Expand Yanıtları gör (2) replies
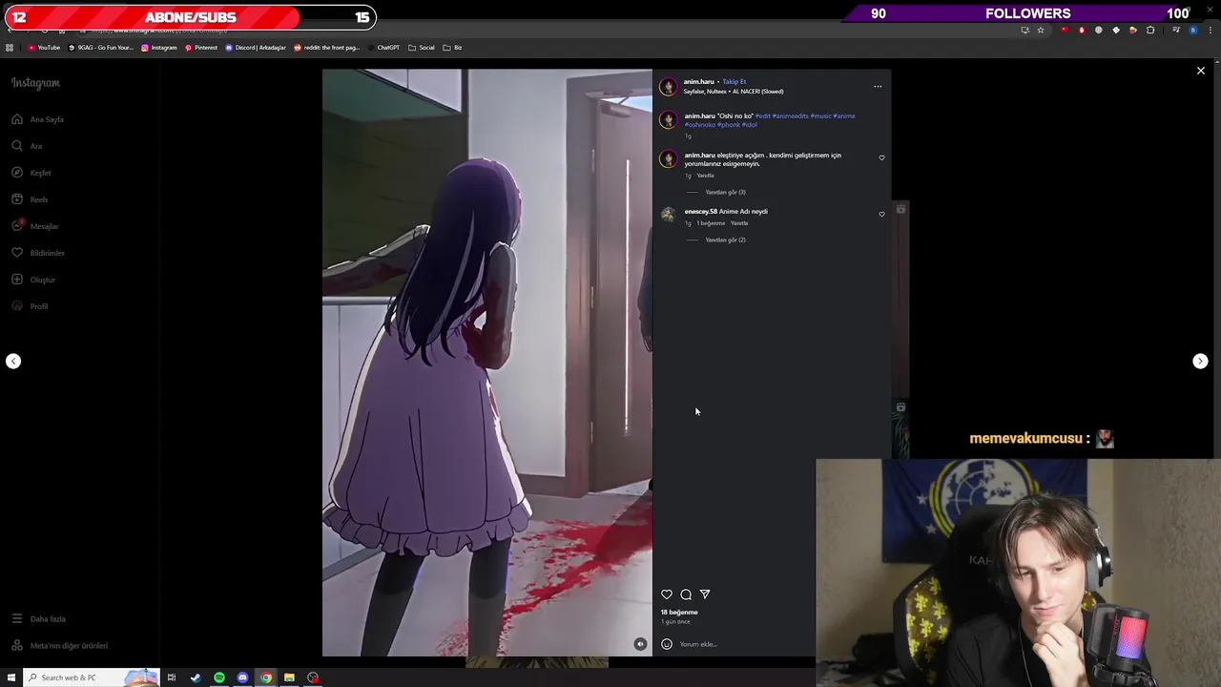Screen dimensions: 1221x687 point(725,240)
